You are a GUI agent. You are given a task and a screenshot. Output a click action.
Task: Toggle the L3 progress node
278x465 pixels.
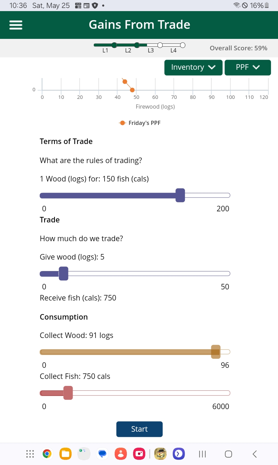(x=160, y=45)
